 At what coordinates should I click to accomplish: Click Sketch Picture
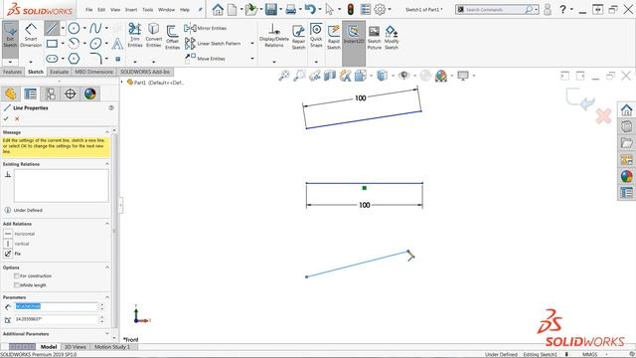(x=374, y=38)
